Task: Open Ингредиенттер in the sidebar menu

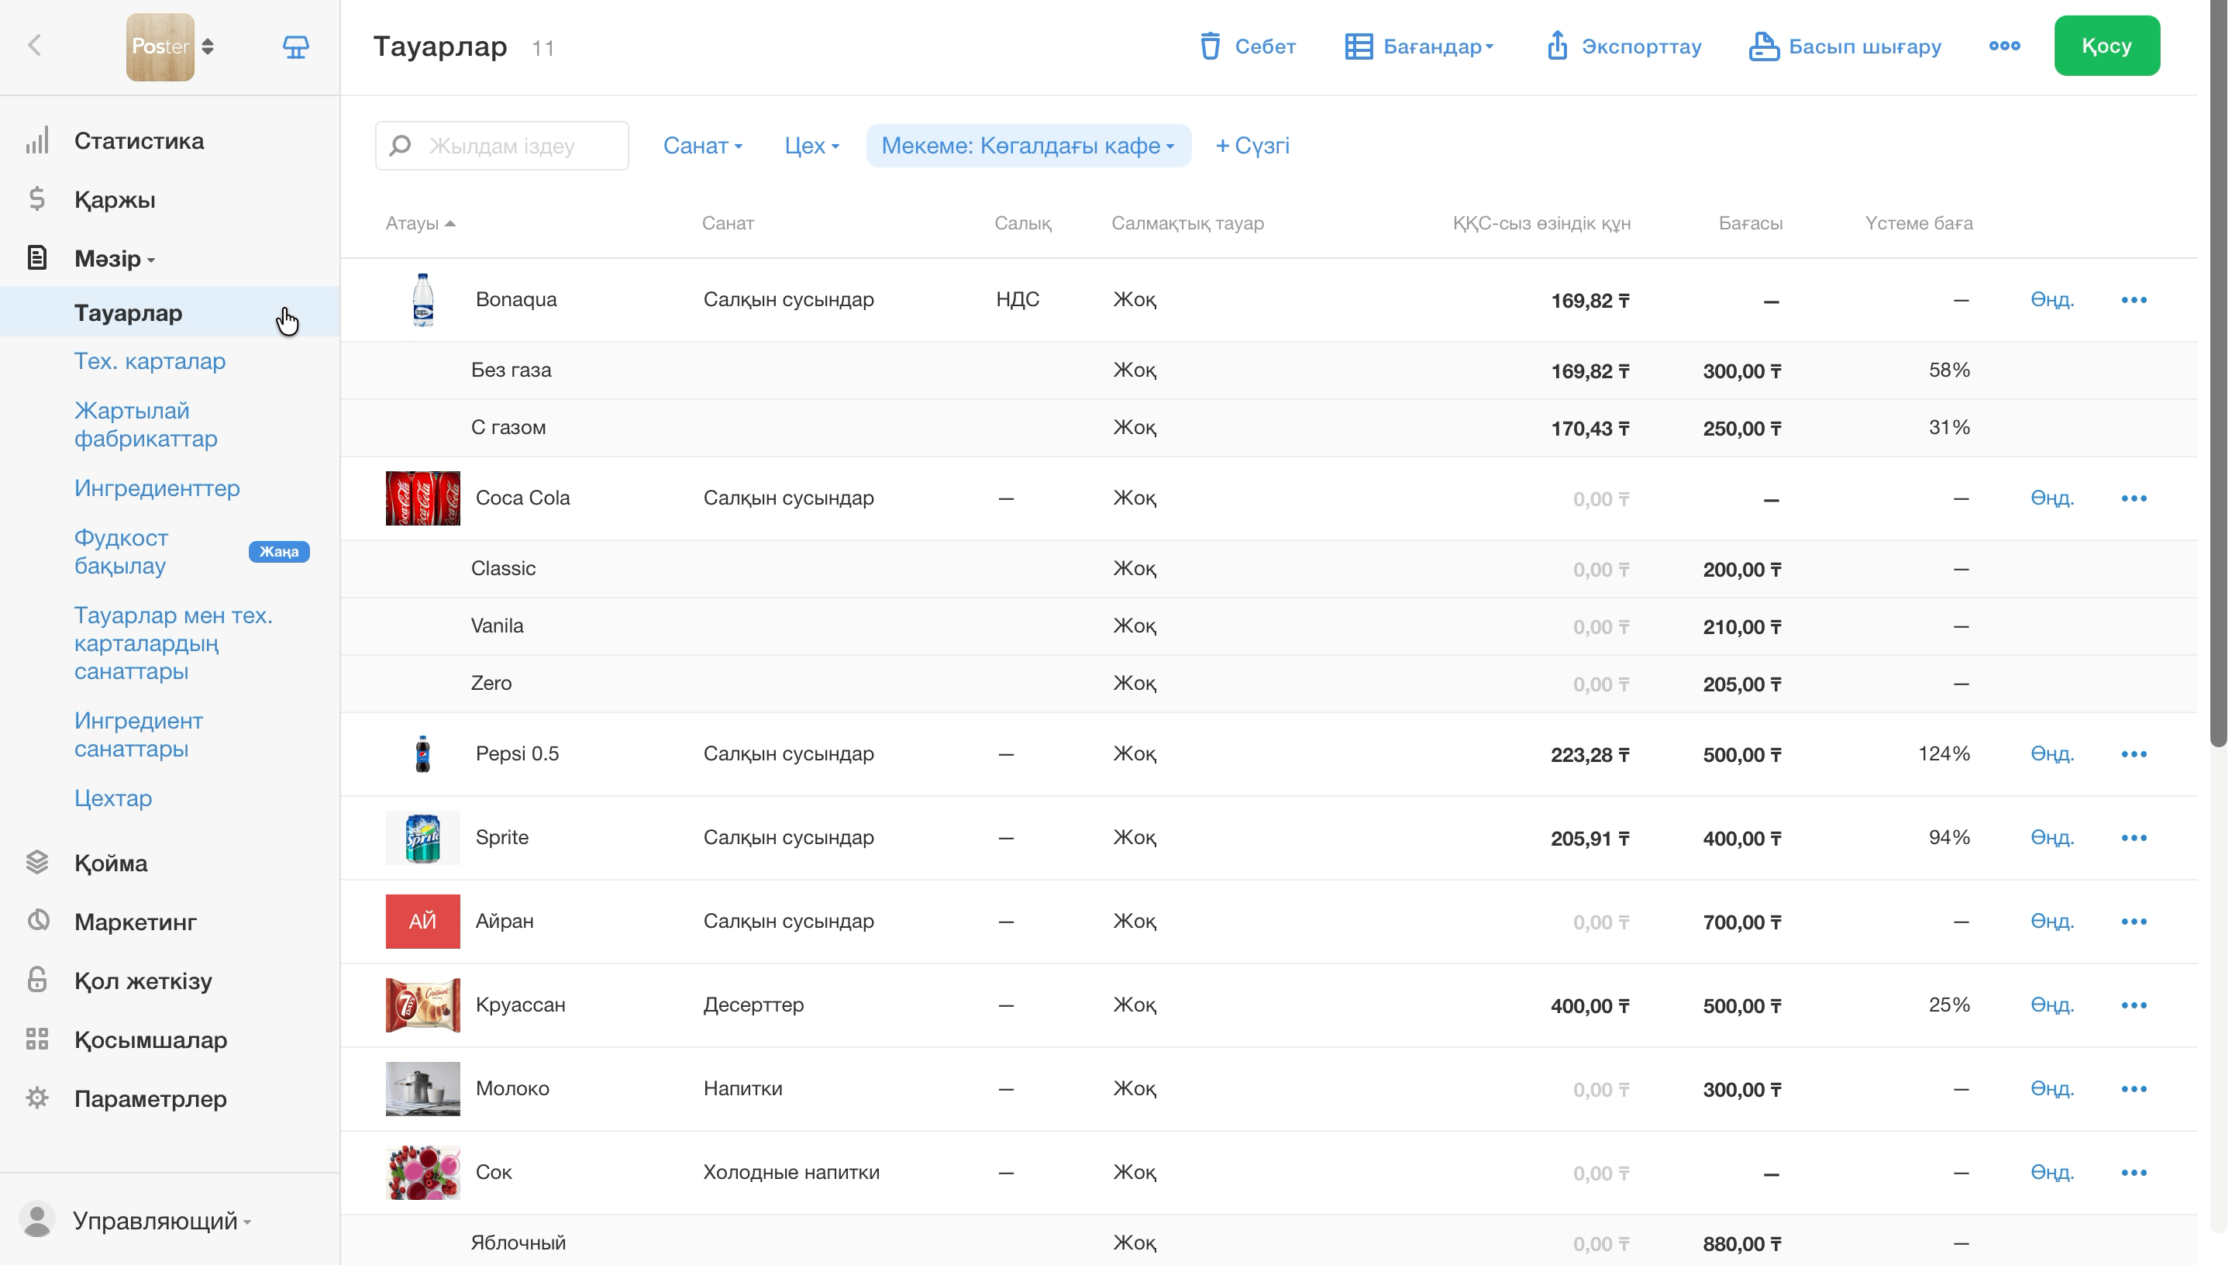Action: point(157,488)
